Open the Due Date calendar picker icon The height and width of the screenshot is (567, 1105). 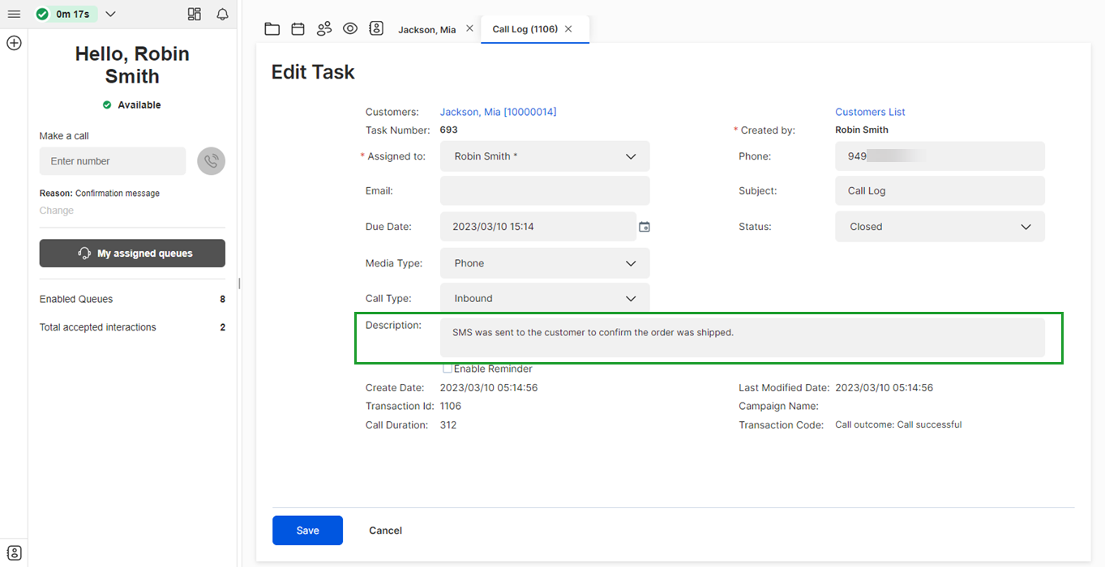(x=645, y=227)
